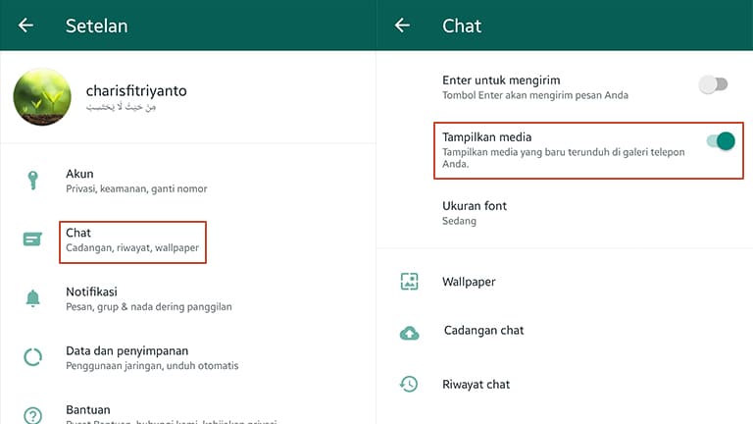This screenshot has width=753, height=424.
Task: Select the Arabic status text under profile name
Action: pyautogui.click(x=121, y=107)
